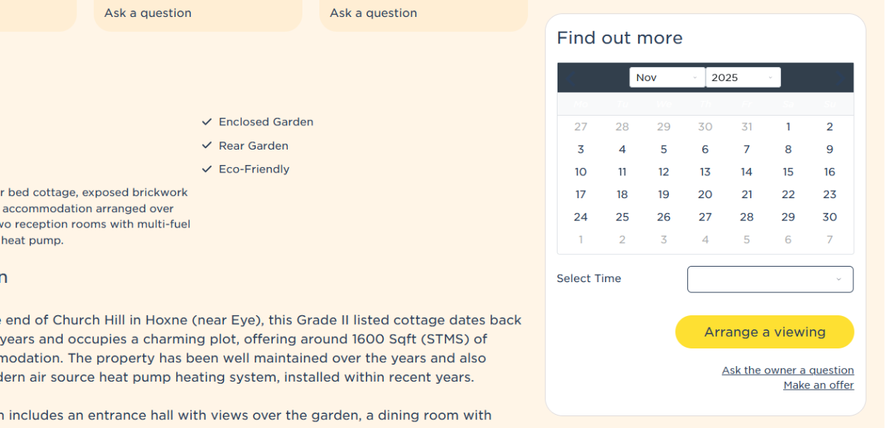Click October 27 in the calendar grid

(x=580, y=127)
